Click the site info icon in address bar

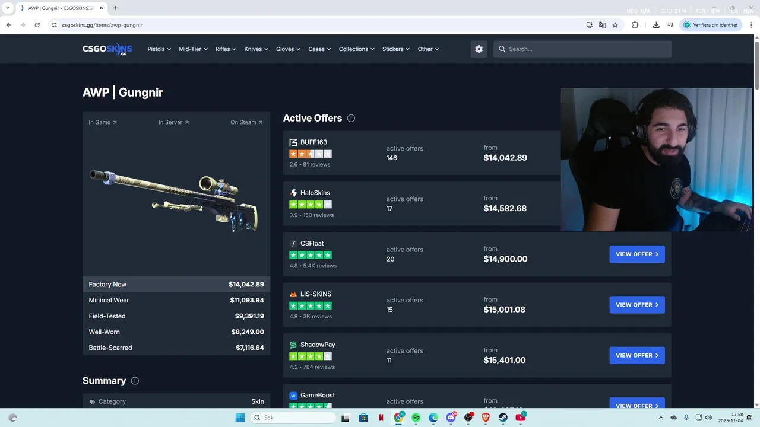pos(54,25)
